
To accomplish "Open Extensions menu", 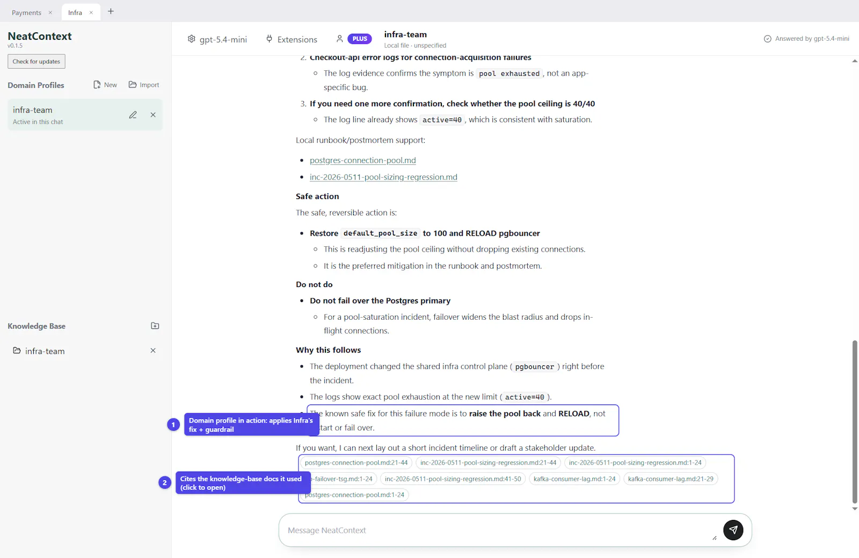I will coord(292,39).
